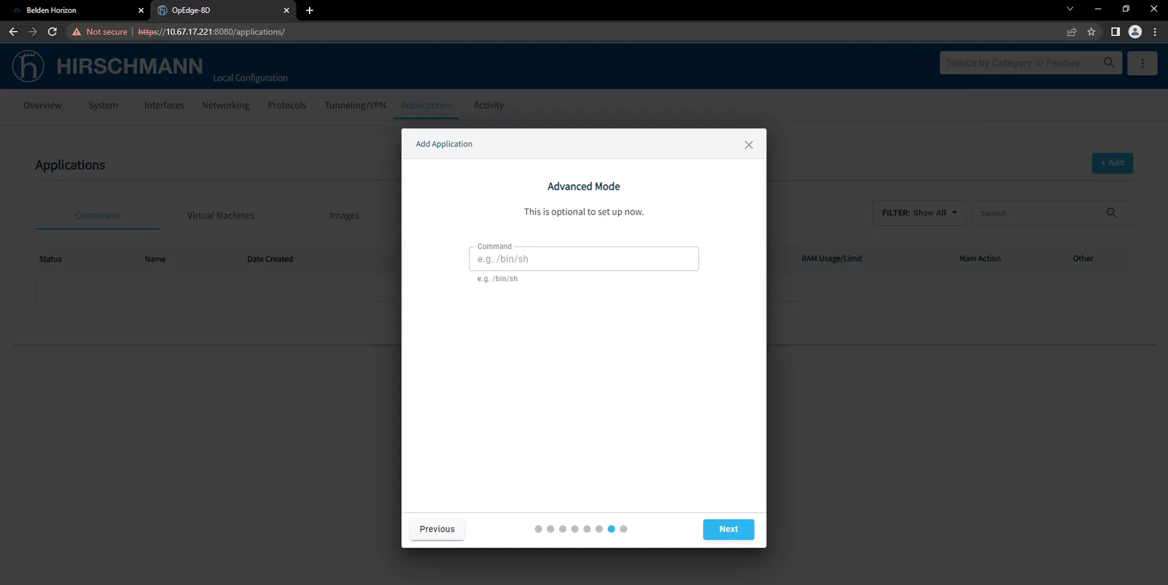Viewport: 1168px width, 585px height.
Task: Select the Protocols tab
Action: point(287,105)
